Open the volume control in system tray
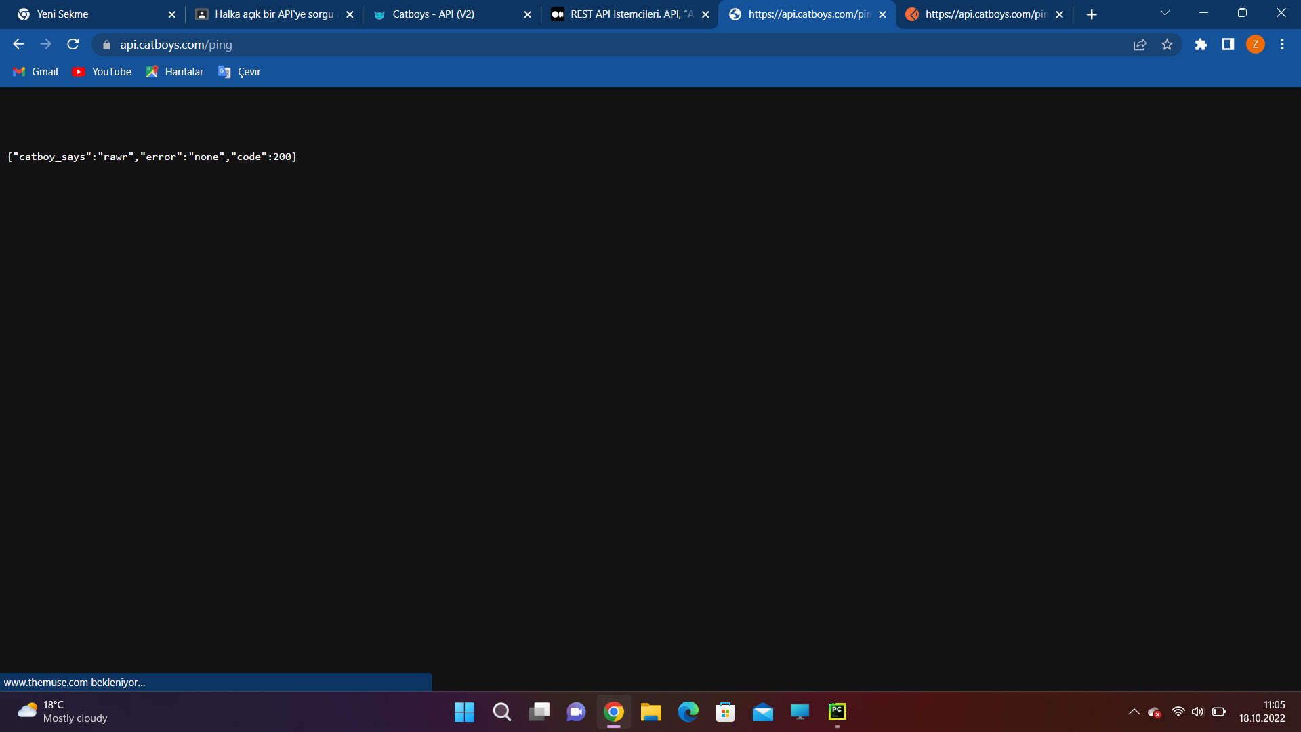This screenshot has height=732, width=1301. (1197, 712)
